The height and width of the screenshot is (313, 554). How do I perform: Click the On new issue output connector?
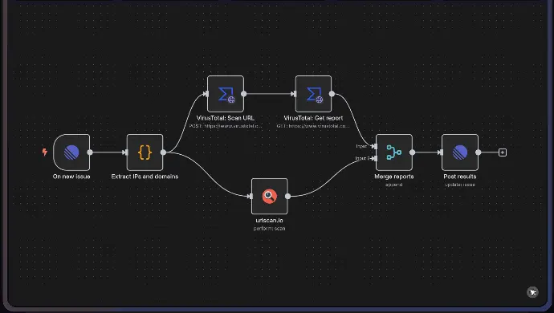[x=90, y=152]
